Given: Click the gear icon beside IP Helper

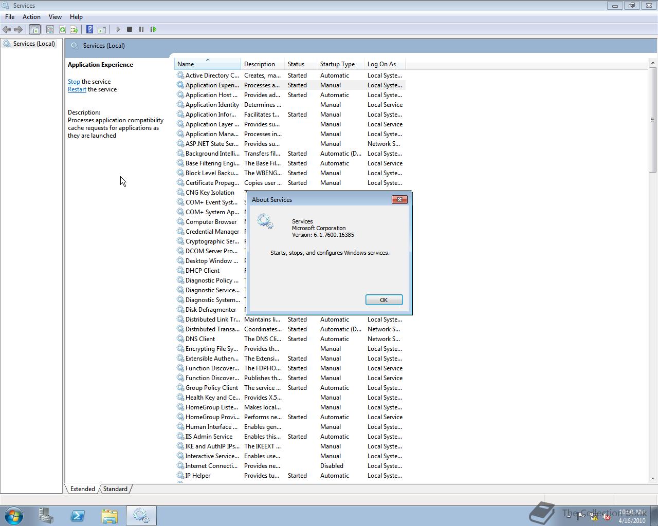Looking at the screenshot, I should [180, 475].
